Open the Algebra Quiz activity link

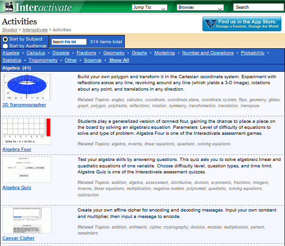pos(17,188)
